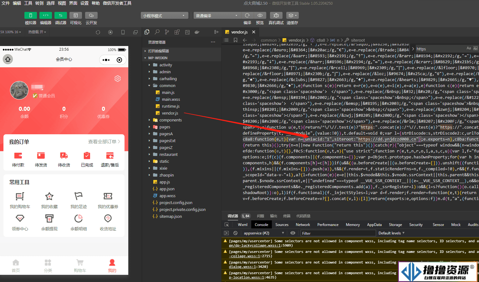
Task: Open the search icon in sidebar
Action: (x=157, y=32)
